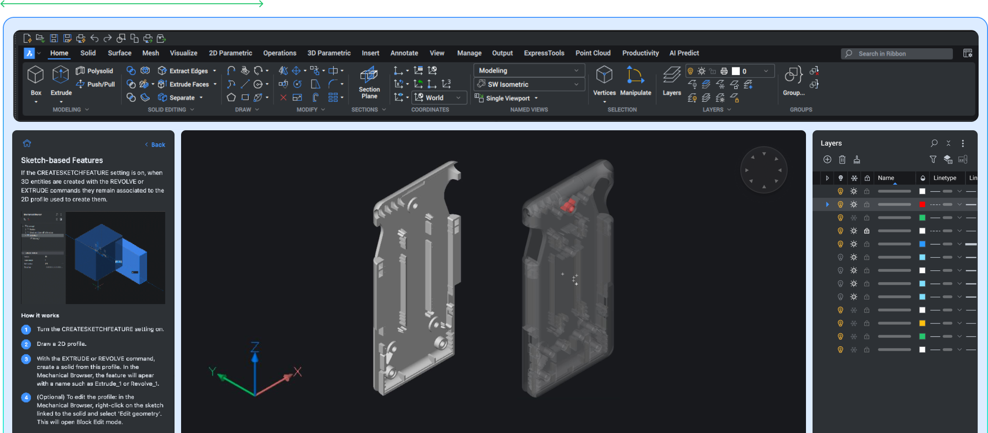
Task: Expand the selected red layer row
Action: pos(827,204)
